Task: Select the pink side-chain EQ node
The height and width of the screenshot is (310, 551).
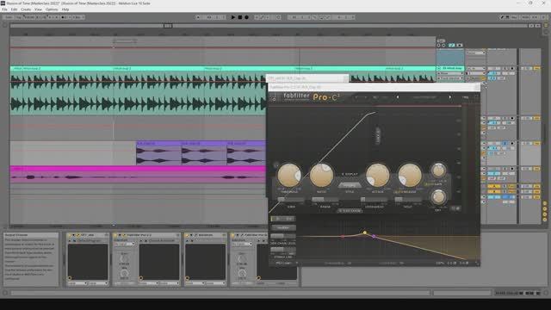Action: (343, 237)
